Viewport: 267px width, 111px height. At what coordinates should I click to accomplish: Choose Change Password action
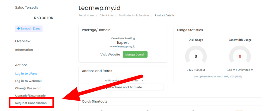[28, 88]
